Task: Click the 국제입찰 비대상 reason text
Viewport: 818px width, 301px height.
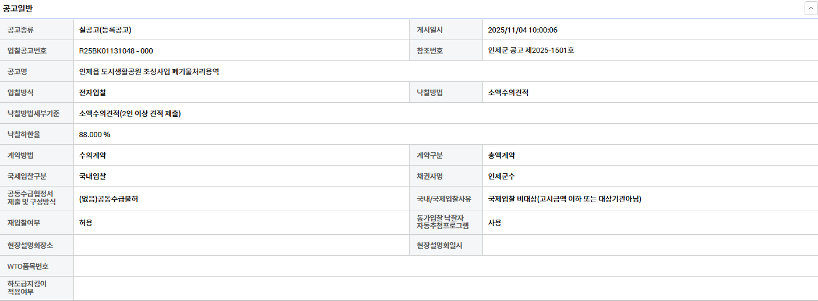Action: tap(565, 199)
